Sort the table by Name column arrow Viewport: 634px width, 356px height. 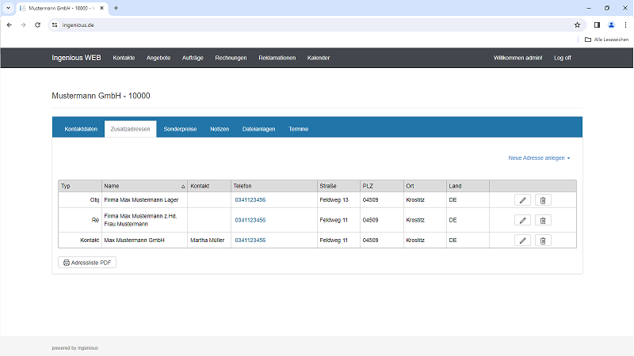(183, 187)
